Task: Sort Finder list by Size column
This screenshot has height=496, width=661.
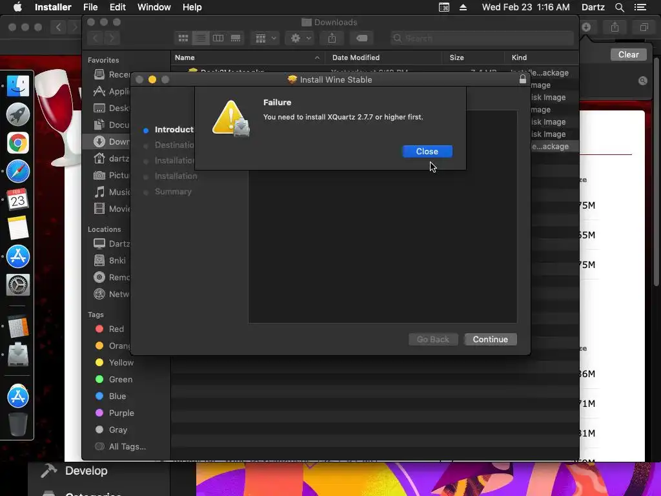Action: (473, 57)
